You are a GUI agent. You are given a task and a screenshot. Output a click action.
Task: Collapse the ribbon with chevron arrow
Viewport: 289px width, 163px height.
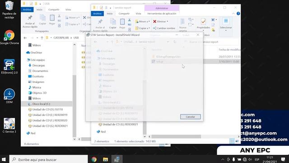[x=233, y=14]
